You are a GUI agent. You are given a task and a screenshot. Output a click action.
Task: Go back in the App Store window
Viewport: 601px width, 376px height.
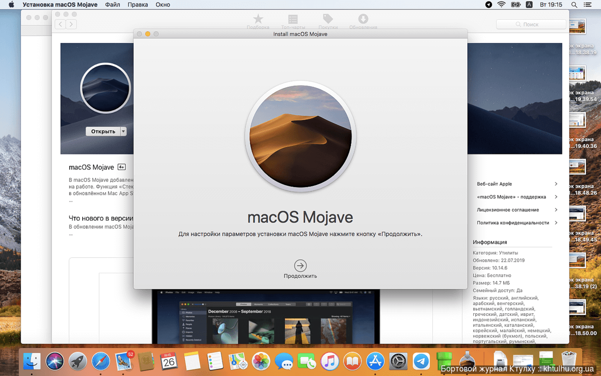[61, 24]
